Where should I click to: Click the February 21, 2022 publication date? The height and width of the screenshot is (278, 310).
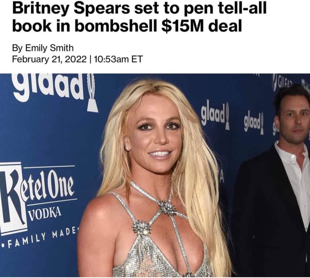(49, 59)
